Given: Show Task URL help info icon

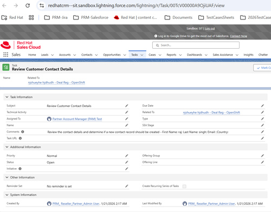Looking at the screenshot, I should click(20, 138).
